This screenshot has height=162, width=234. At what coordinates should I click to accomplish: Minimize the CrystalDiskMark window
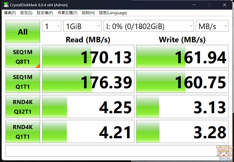tap(194, 5)
